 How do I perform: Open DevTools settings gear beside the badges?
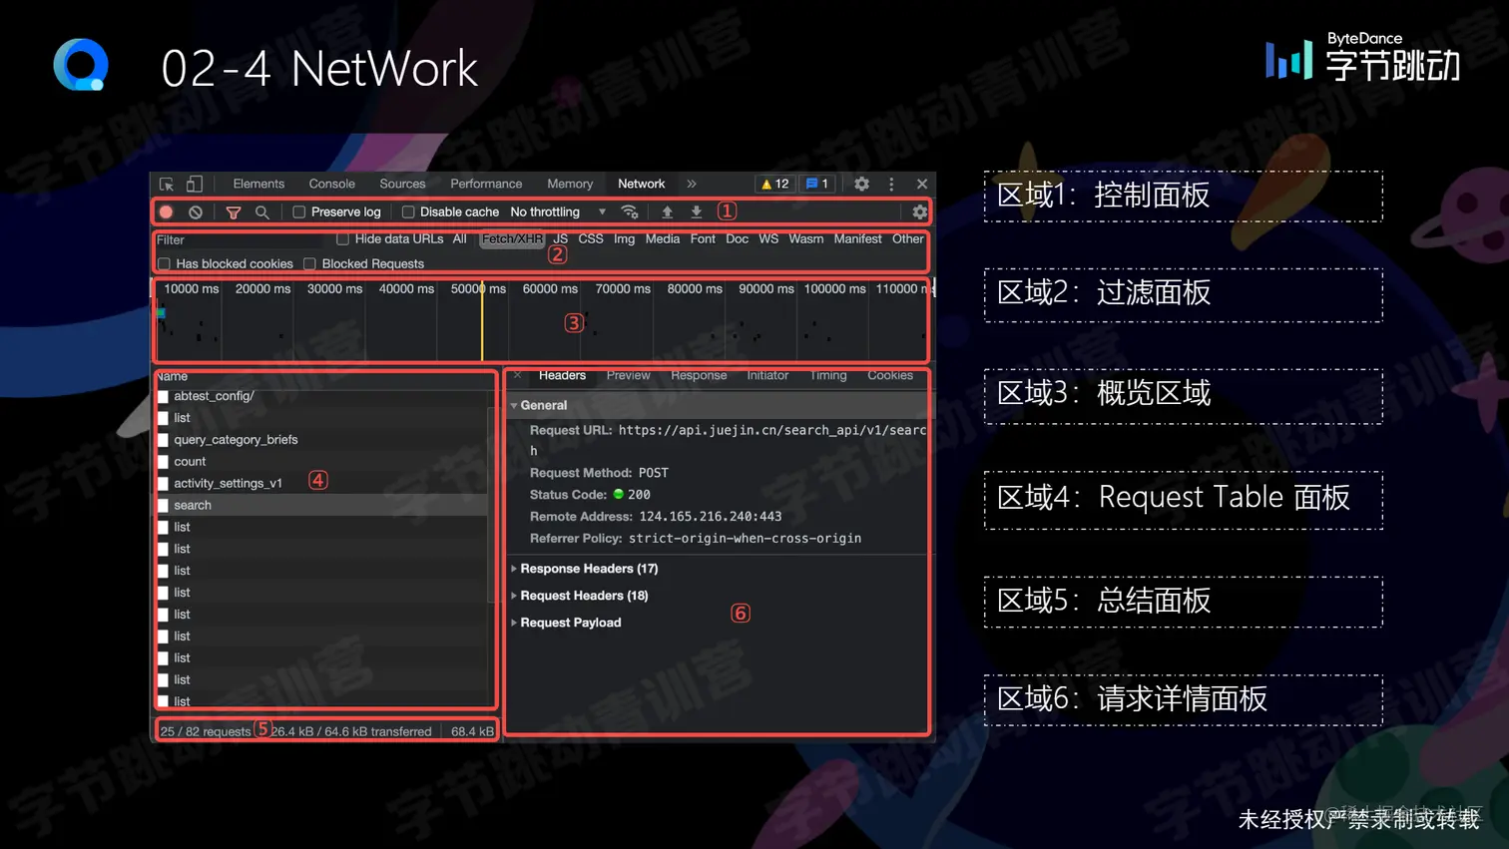[861, 184]
